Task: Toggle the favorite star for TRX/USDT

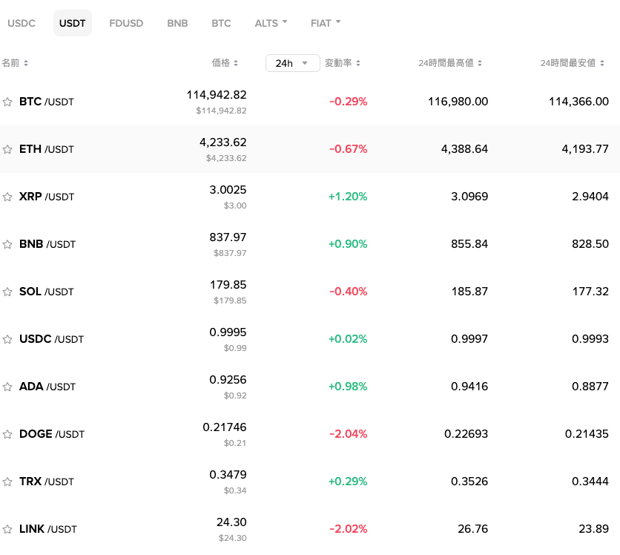Action: (x=7, y=482)
